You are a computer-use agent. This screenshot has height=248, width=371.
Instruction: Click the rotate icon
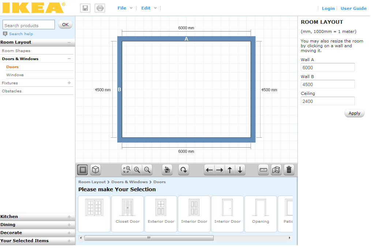pos(184,170)
